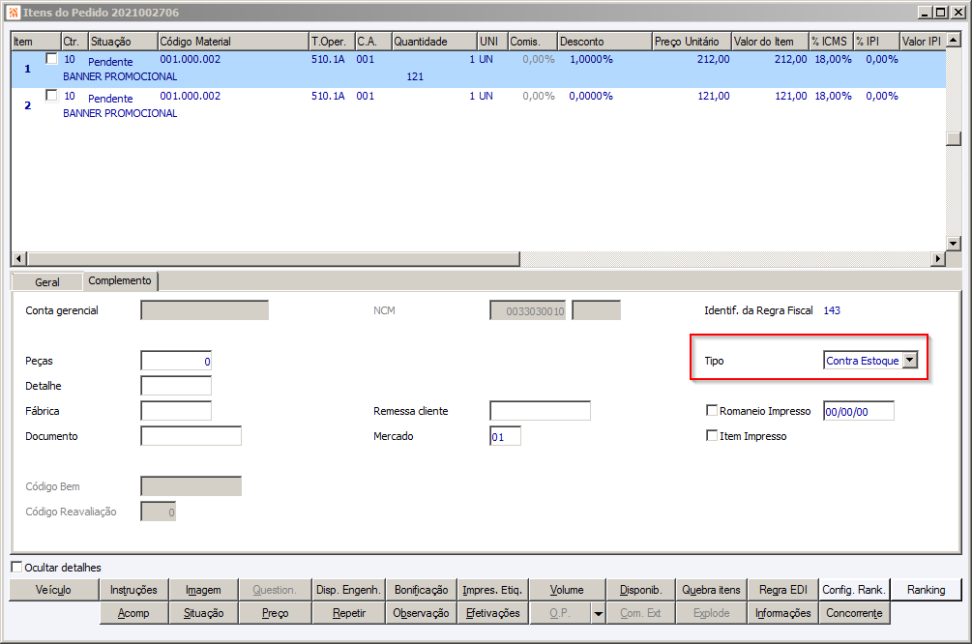
Task: Click the horizontal scroll left arrow
Action: tap(19, 258)
